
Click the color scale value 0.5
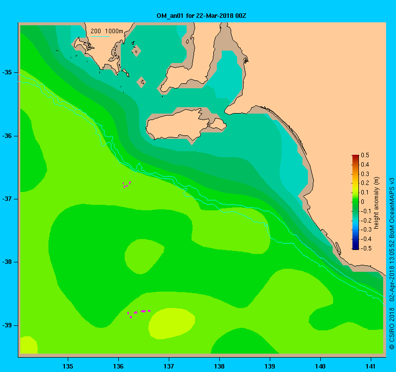click(x=365, y=155)
